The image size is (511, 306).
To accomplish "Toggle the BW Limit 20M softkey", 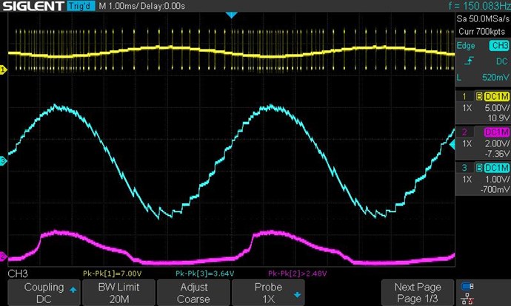I will (x=118, y=293).
